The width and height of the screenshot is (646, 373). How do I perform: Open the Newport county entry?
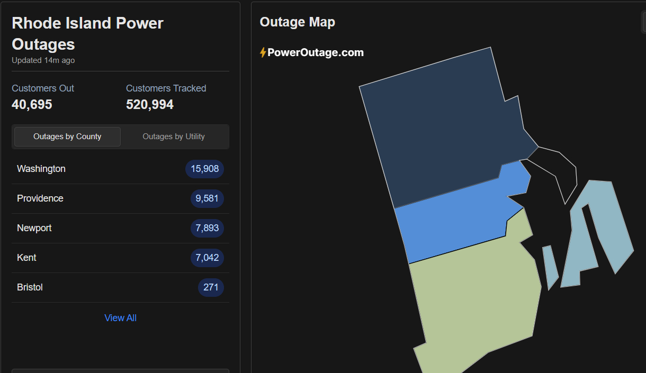coord(34,228)
